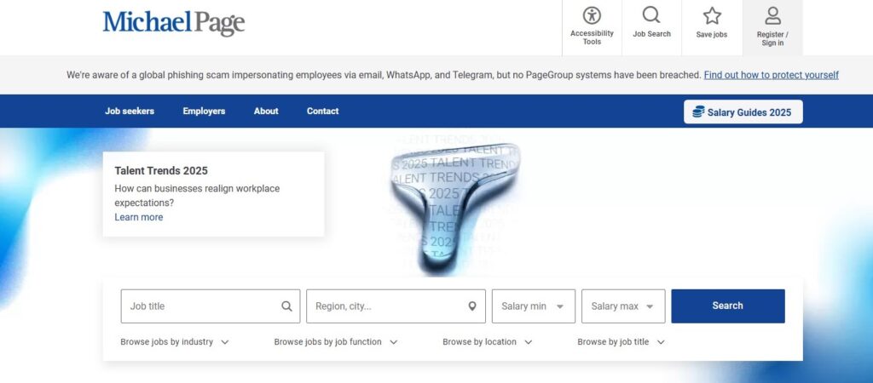Viewport: 873px width, 383px height.
Task: Open the Accessibility Tools icon
Action: pyautogui.click(x=592, y=15)
